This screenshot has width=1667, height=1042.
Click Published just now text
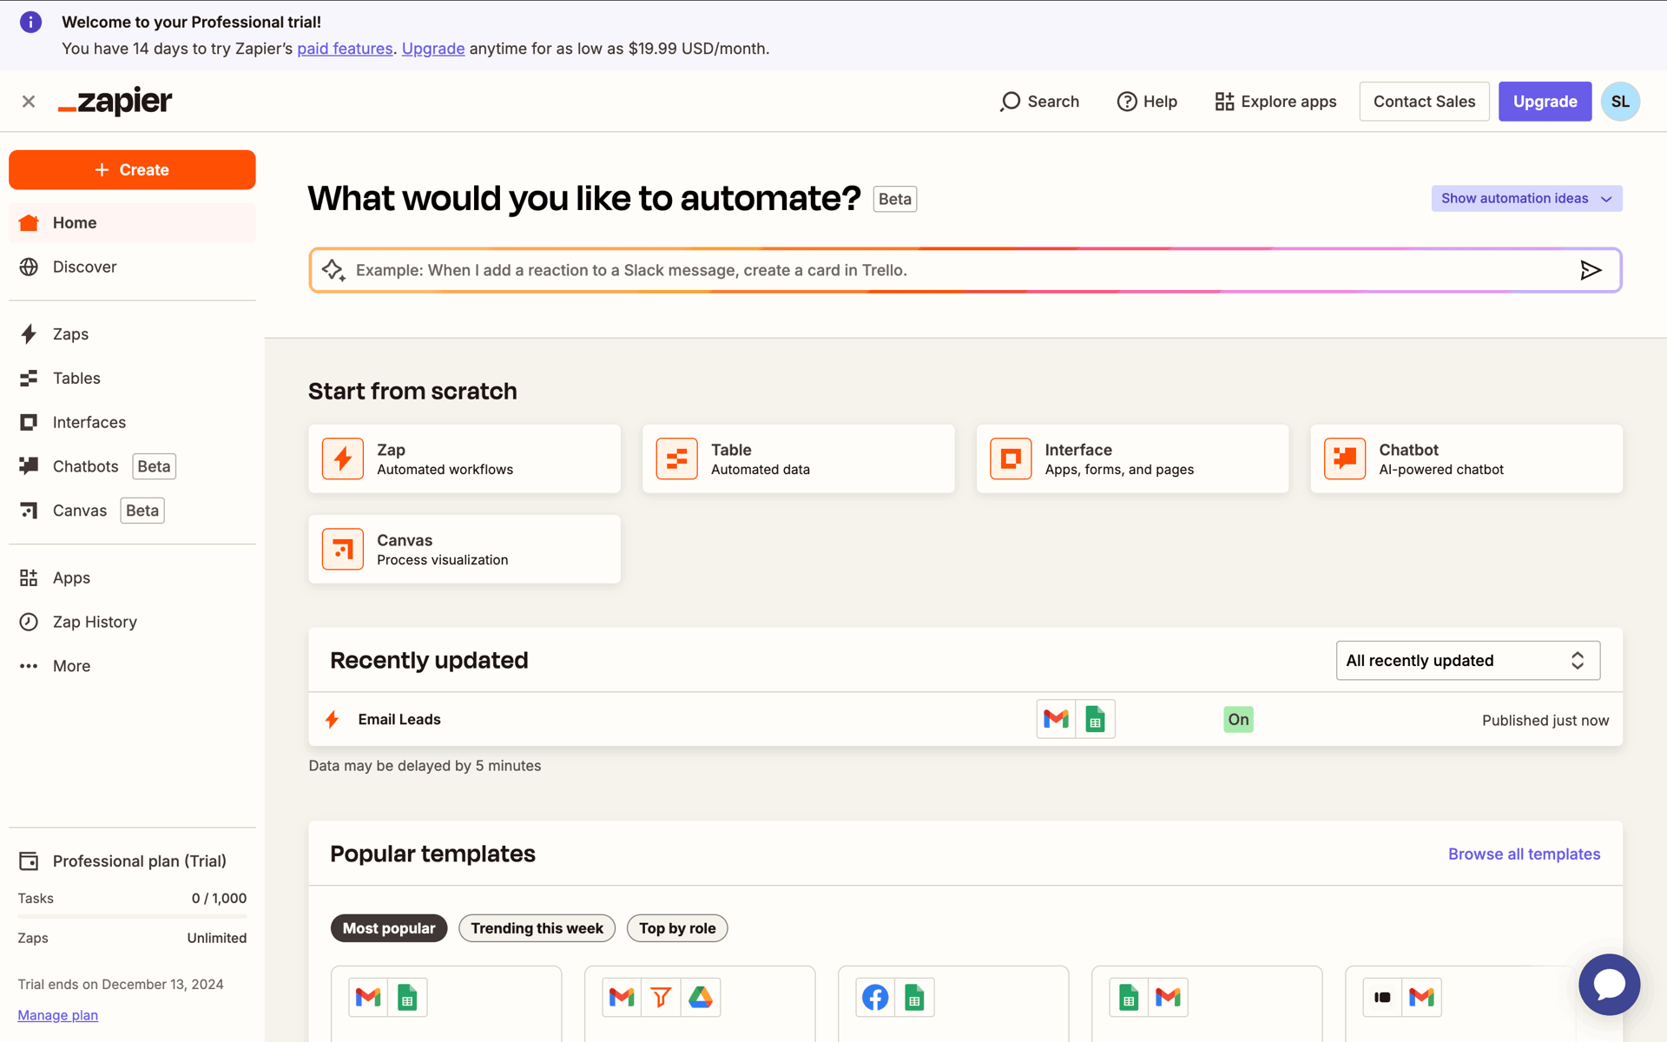coord(1545,720)
